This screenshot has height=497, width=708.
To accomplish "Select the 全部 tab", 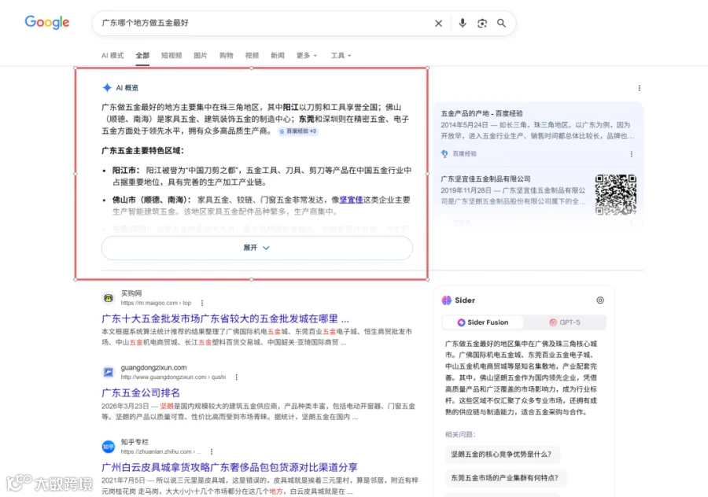I will pyautogui.click(x=142, y=56).
